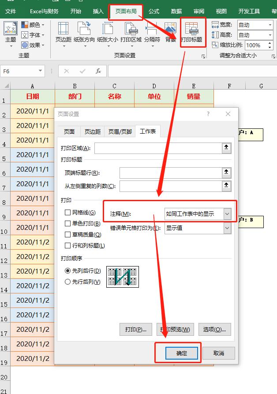Enable the 网格线 checkbox
277x394 pixels.
pyautogui.click(x=67, y=213)
